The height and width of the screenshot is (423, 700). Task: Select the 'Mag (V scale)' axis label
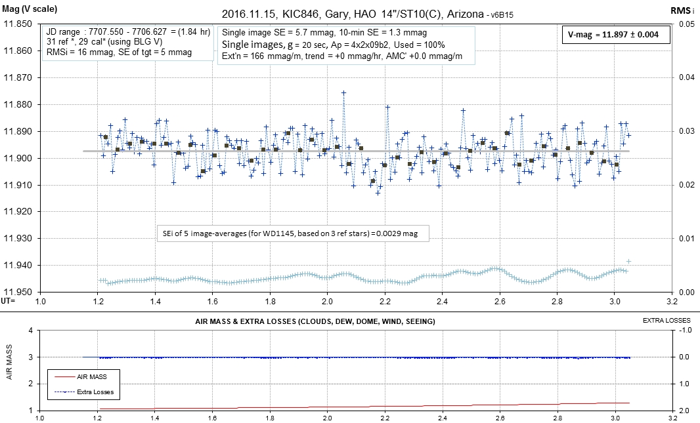click(x=30, y=9)
